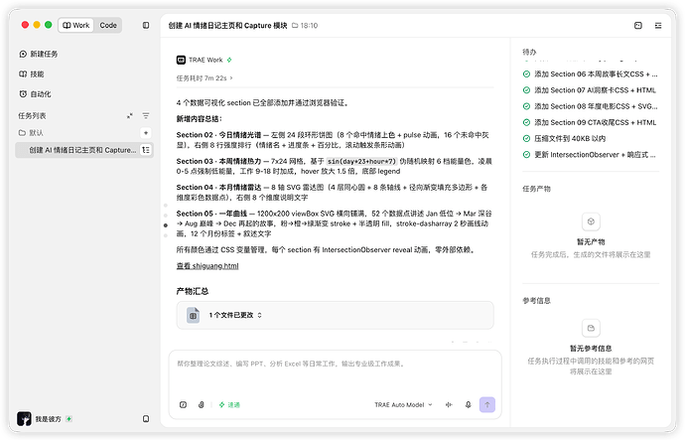Open the TRAE Auto Model dropdown
685x440 pixels.
coord(403,404)
